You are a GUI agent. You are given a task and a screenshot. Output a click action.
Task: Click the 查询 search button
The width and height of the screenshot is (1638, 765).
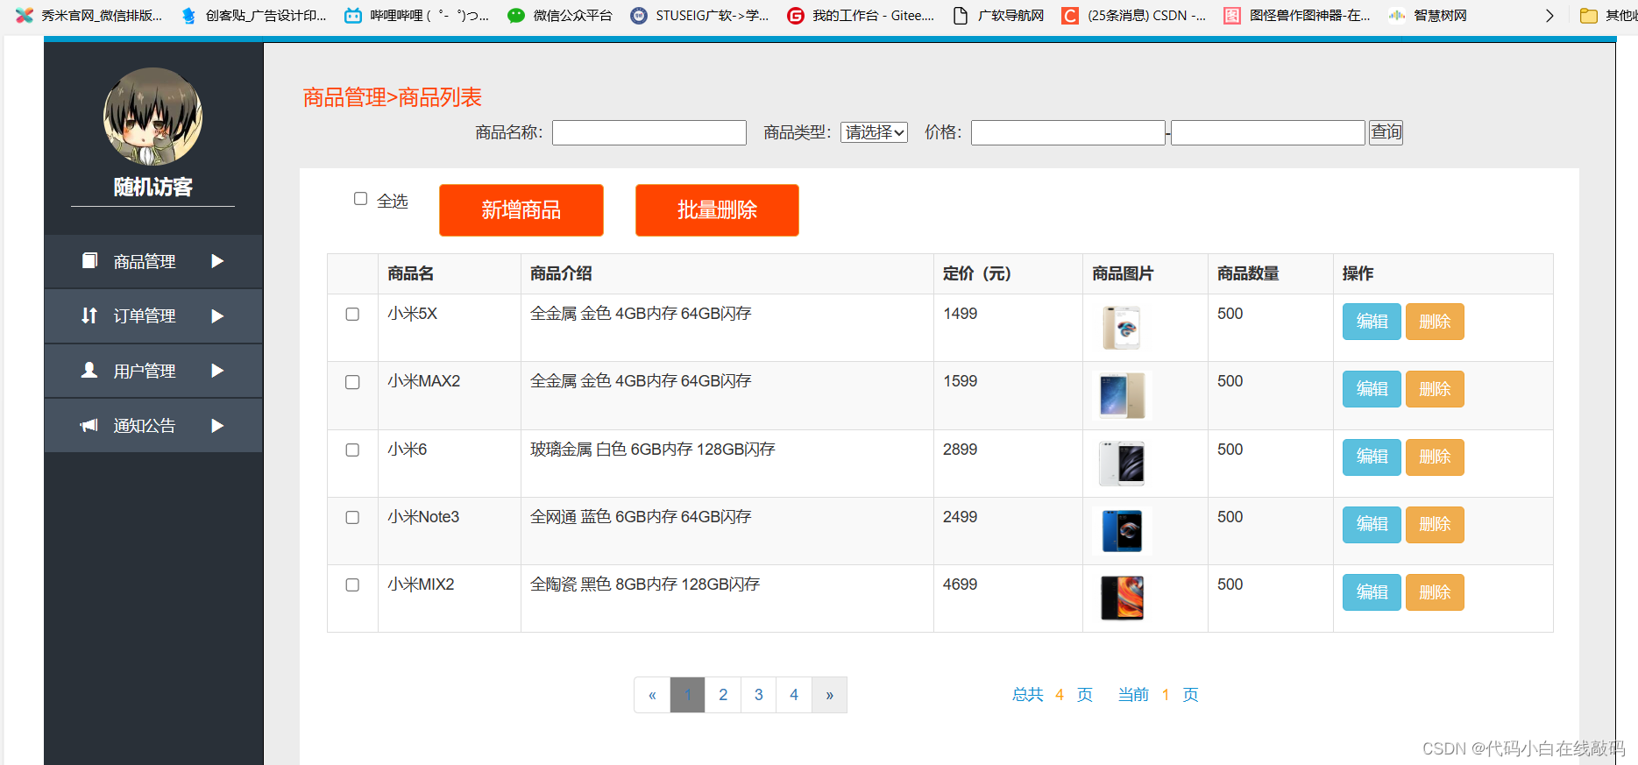1386,132
